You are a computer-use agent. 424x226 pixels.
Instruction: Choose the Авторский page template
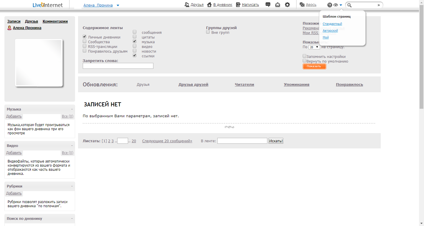pyautogui.click(x=330, y=31)
